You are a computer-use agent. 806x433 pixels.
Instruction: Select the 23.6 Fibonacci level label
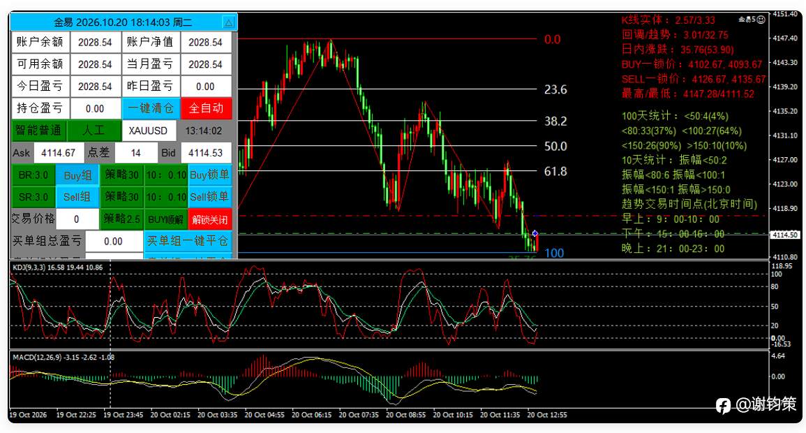(x=555, y=89)
